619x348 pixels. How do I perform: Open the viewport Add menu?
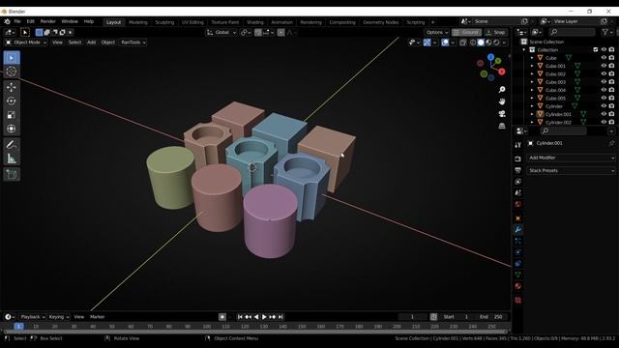(91, 43)
